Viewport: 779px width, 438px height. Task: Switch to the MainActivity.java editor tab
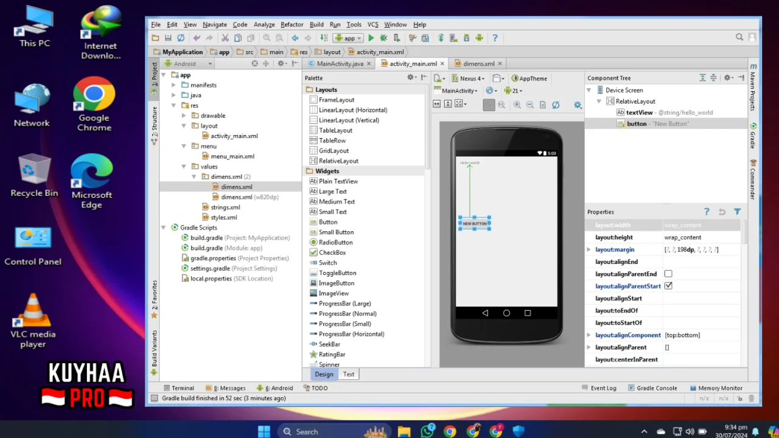(x=340, y=63)
